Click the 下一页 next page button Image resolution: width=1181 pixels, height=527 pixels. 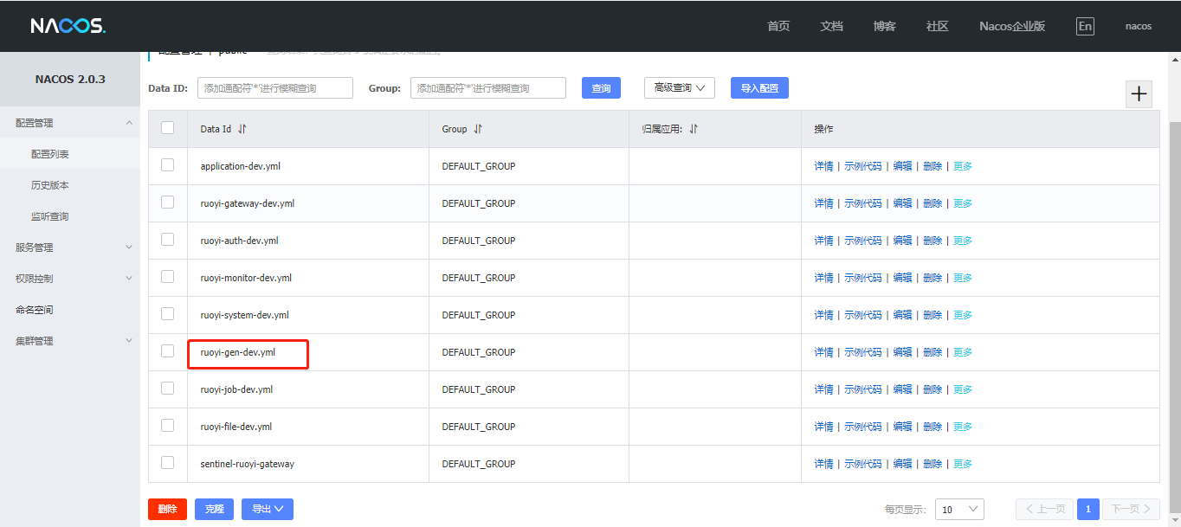1131,509
